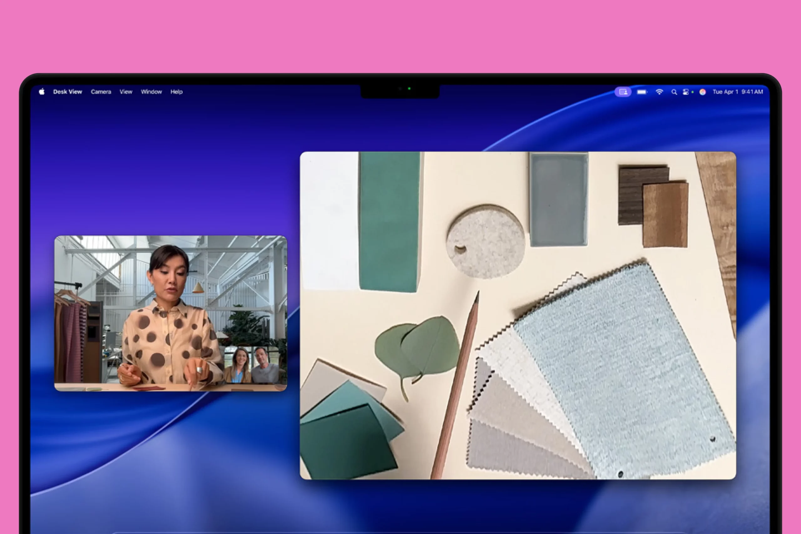Image resolution: width=801 pixels, height=534 pixels.
Task: Click the battery status icon
Action: pos(642,92)
